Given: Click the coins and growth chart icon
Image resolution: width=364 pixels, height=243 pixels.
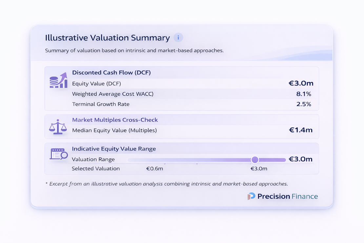Looking at the screenshot, I should click(x=58, y=80).
